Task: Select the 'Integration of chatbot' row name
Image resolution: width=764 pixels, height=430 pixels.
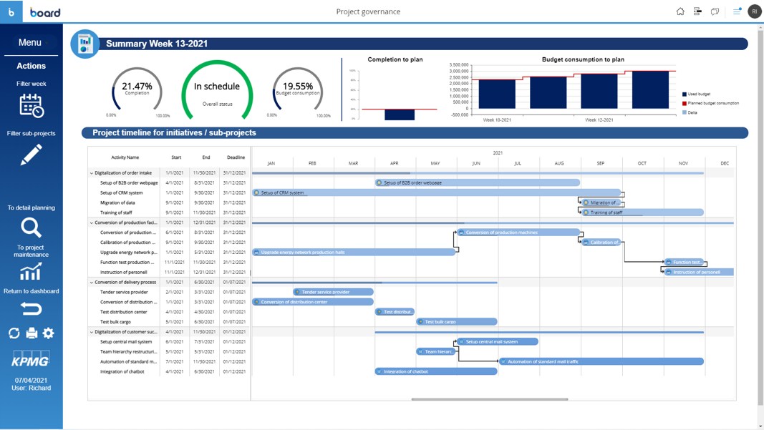Action: tap(122, 371)
